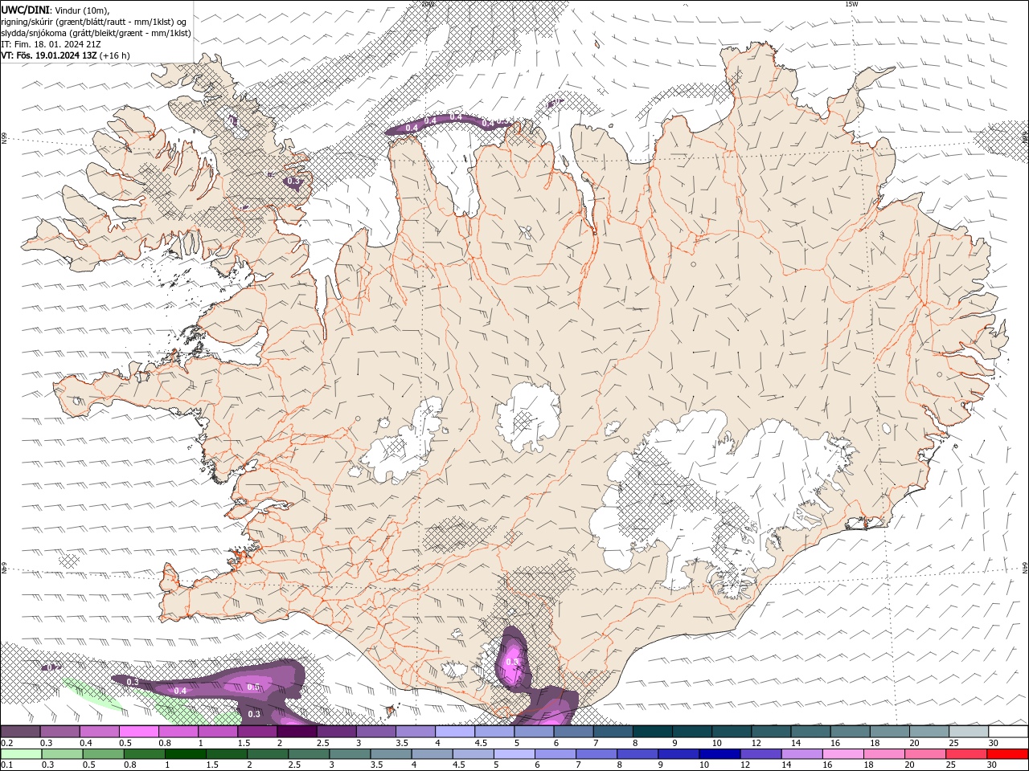Click the 'slydda/snjókoma' legend description line

click(96, 33)
